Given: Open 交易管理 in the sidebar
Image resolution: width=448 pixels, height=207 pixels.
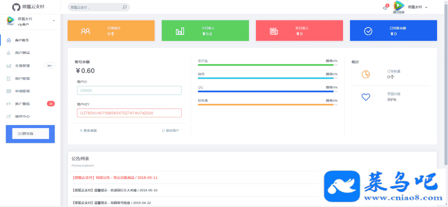Looking at the screenshot, I should (x=22, y=66).
